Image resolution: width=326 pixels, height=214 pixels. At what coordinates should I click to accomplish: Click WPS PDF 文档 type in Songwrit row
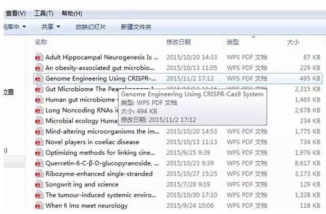(247, 184)
